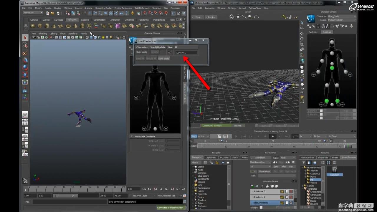Open the 24 fps dropdown
Screen dimensions: 377x212
point(320,136)
